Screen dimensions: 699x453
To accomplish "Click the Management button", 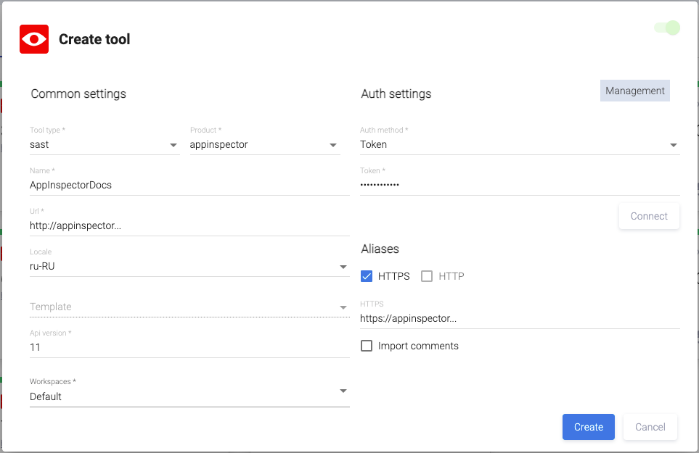I will (634, 91).
